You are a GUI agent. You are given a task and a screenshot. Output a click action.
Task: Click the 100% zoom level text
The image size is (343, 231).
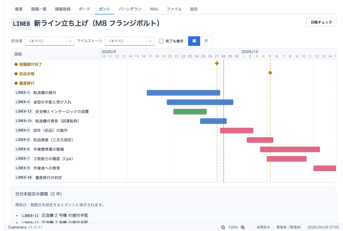(x=233, y=227)
